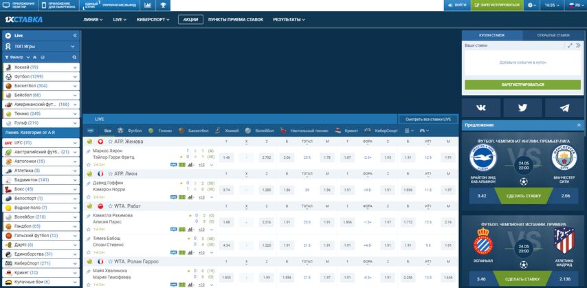Screen dimensions: 587x288
Task: Open the КИБЕРСПОРТ dropdown menu
Action: pyautogui.click(x=153, y=19)
